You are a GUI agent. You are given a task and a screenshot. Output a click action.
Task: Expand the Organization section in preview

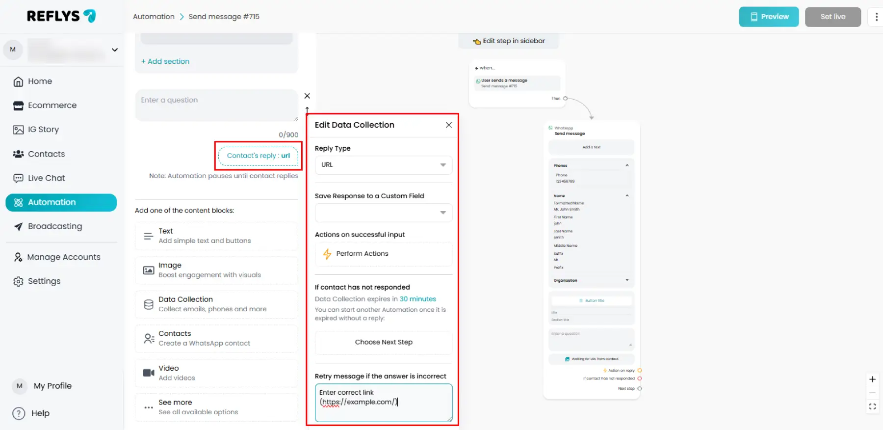(626, 280)
